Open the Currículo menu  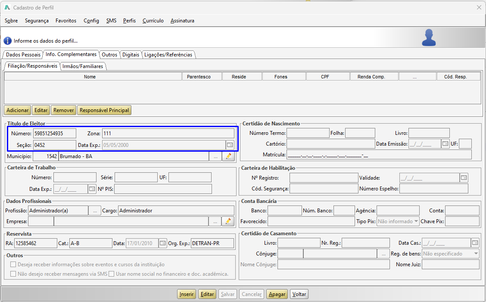click(153, 21)
